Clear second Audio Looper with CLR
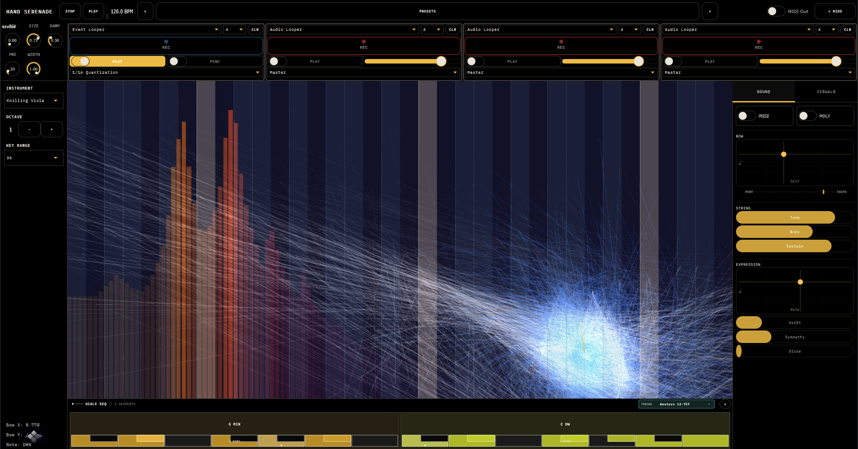The image size is (858, 449). [650, 30]
